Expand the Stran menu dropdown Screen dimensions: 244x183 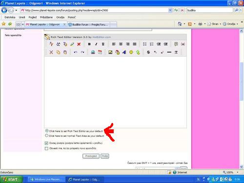[x=221, y=24]
